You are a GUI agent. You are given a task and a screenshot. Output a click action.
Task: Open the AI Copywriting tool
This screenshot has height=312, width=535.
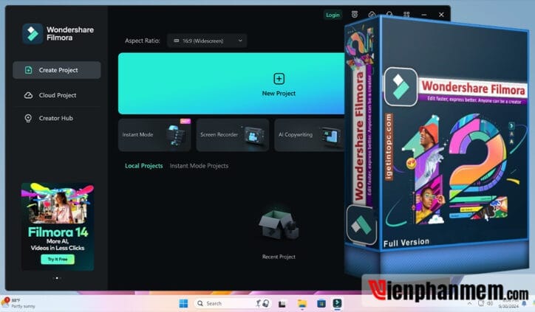[x=310, y=135]
